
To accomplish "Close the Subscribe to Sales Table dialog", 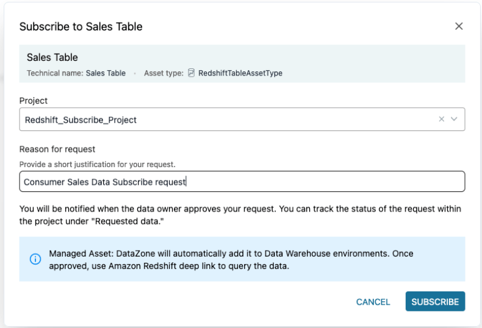I will click(459, 26).
